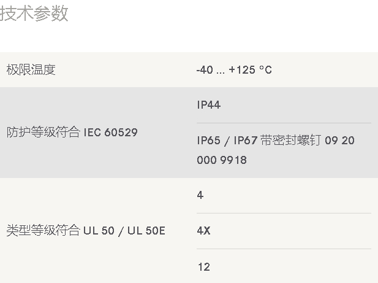Click the IP65 / IP67 带密封螺钉 text

pyautogui.click(x=259, y=141)
